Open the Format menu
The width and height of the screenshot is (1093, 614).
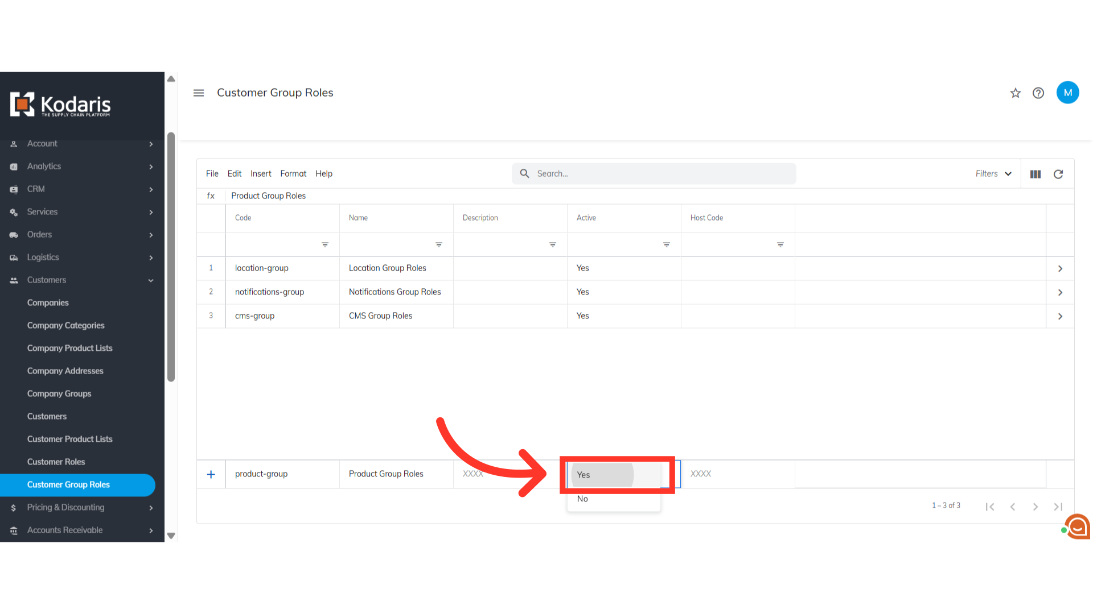tap(293, 174)
